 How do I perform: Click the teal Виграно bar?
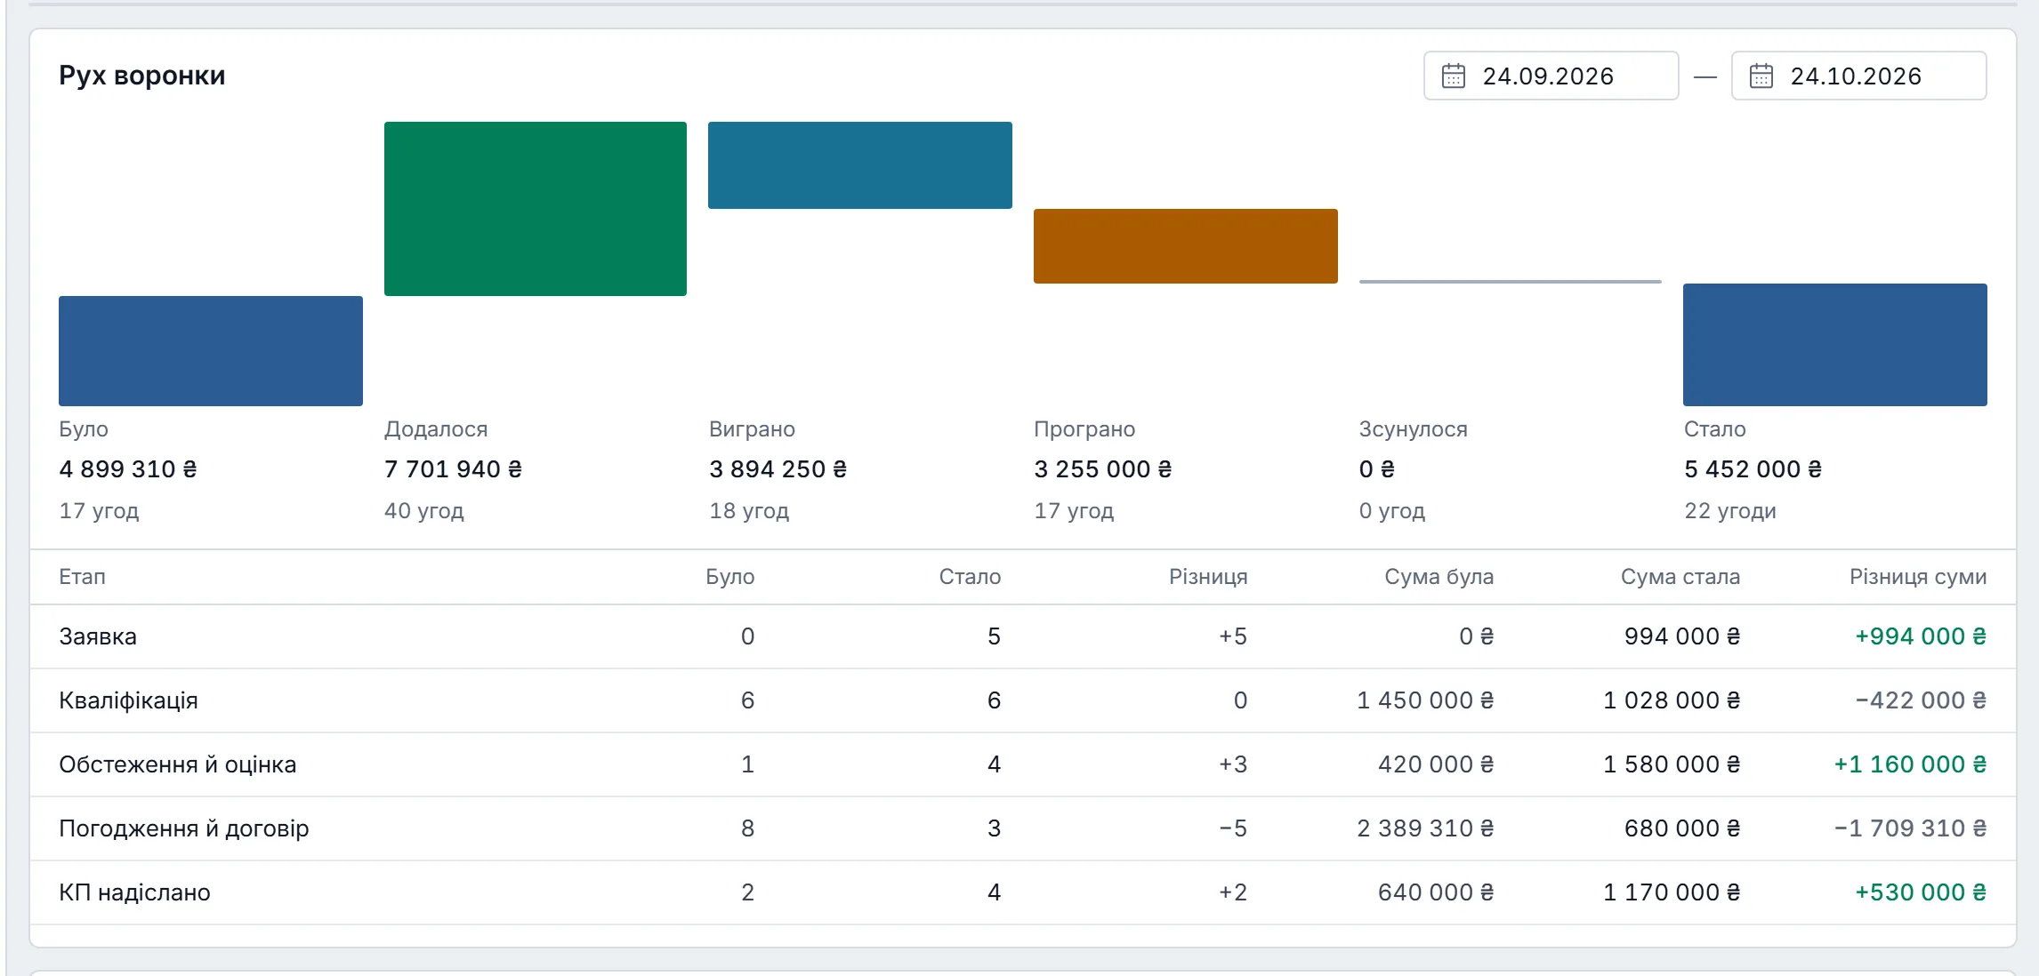coord(860,165)
